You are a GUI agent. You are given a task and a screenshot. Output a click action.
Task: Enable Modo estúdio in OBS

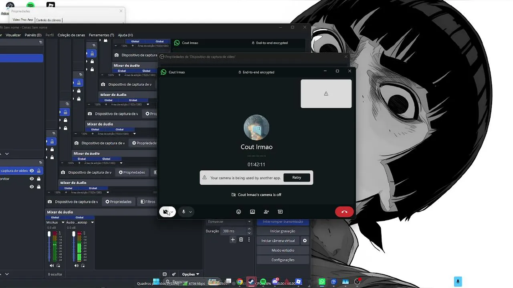(283, 250)
